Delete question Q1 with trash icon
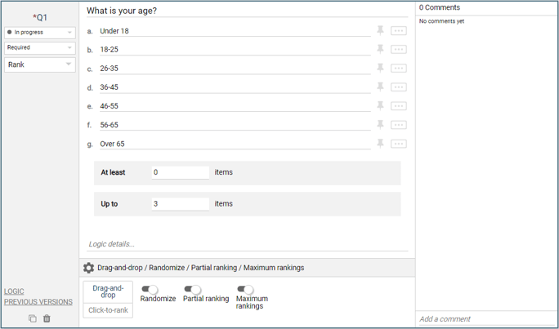 pos(47,318)
